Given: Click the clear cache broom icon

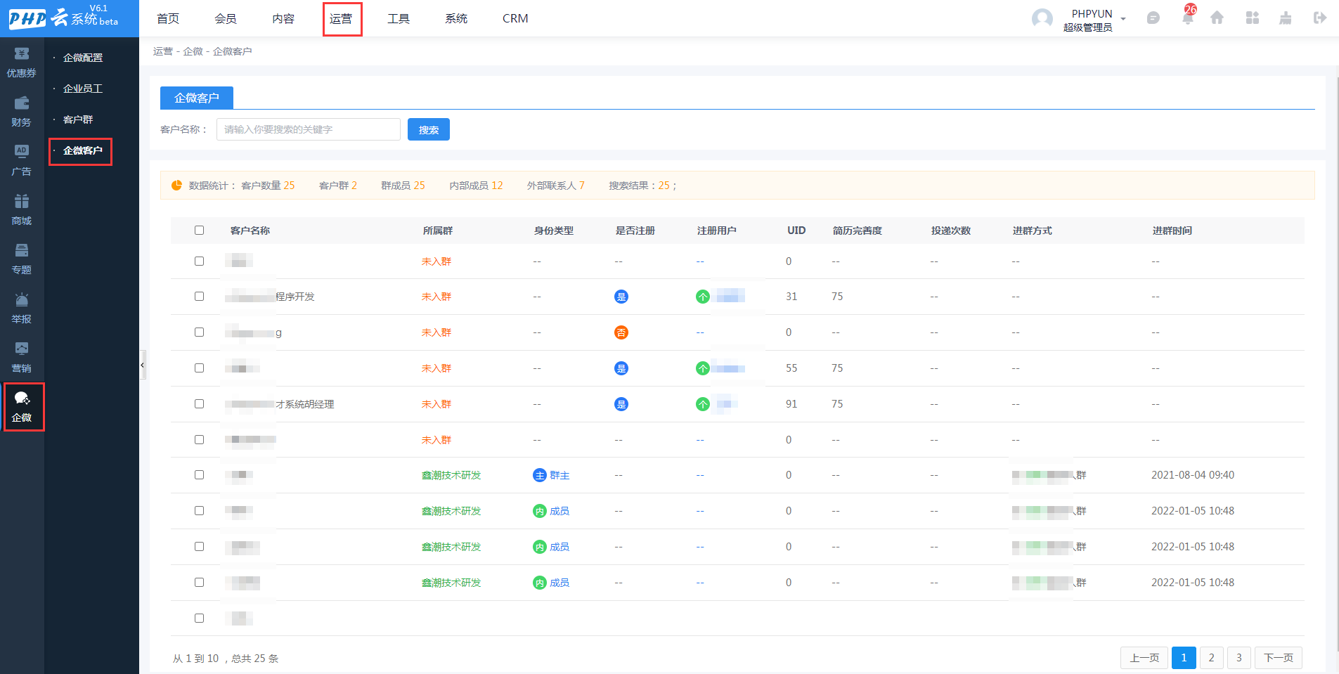Looking at the screenshot, I should point(1286,18).
